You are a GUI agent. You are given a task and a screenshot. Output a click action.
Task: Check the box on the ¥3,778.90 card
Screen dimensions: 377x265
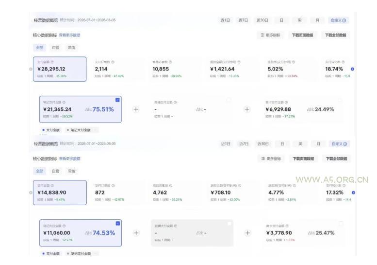(x=341, y=223)
